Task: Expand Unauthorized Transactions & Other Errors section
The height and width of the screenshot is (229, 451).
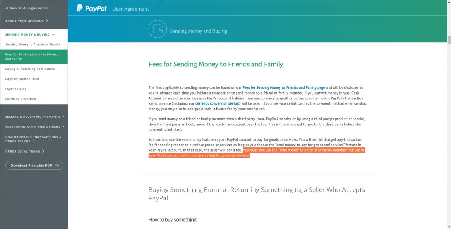Action: coord(34,139)
